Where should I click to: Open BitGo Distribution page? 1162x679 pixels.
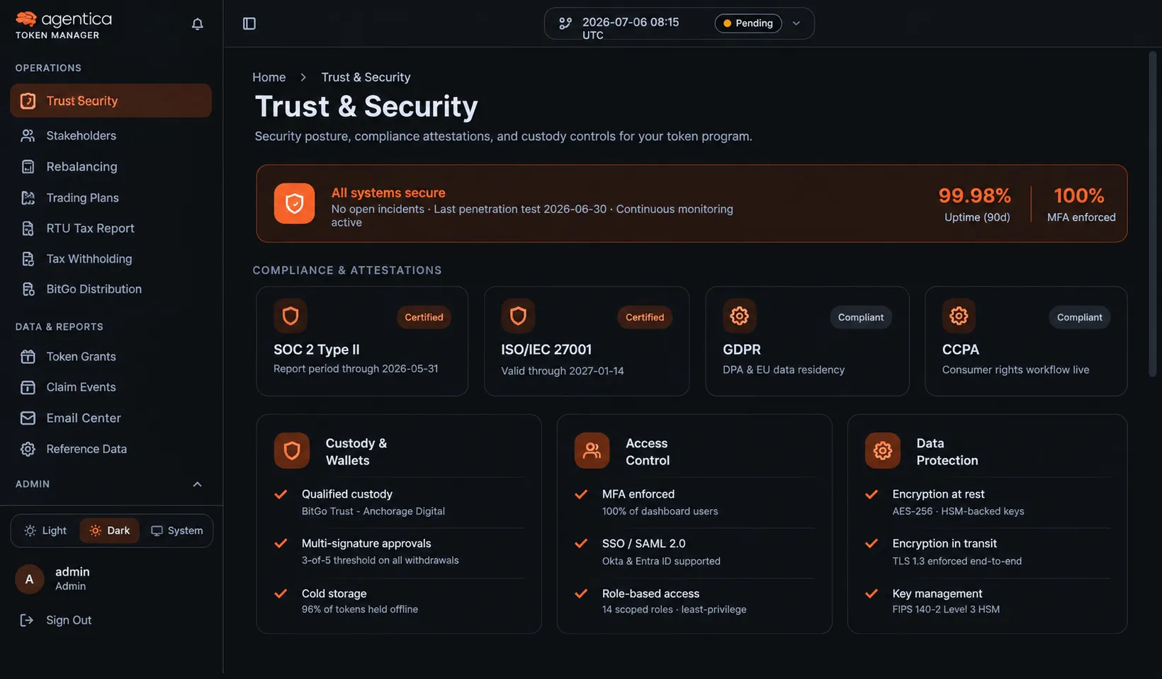pyautogui.click(x=111, y=289)
